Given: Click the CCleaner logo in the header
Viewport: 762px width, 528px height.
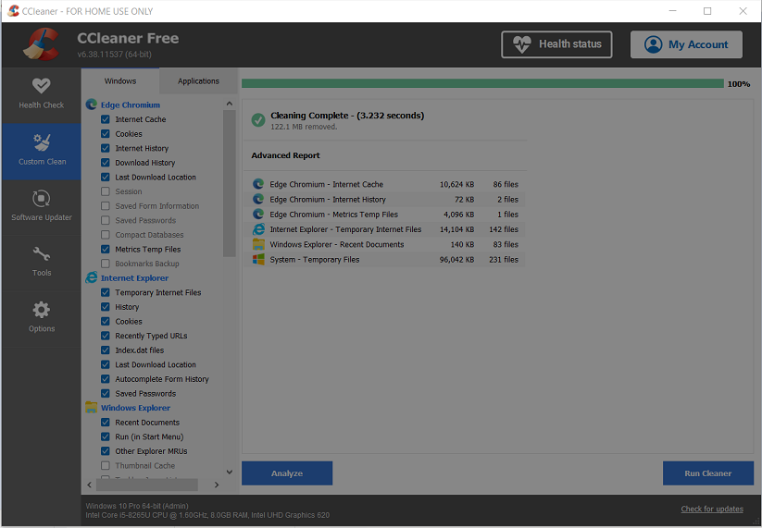Looking at the screenshot, I should point(42,44).
